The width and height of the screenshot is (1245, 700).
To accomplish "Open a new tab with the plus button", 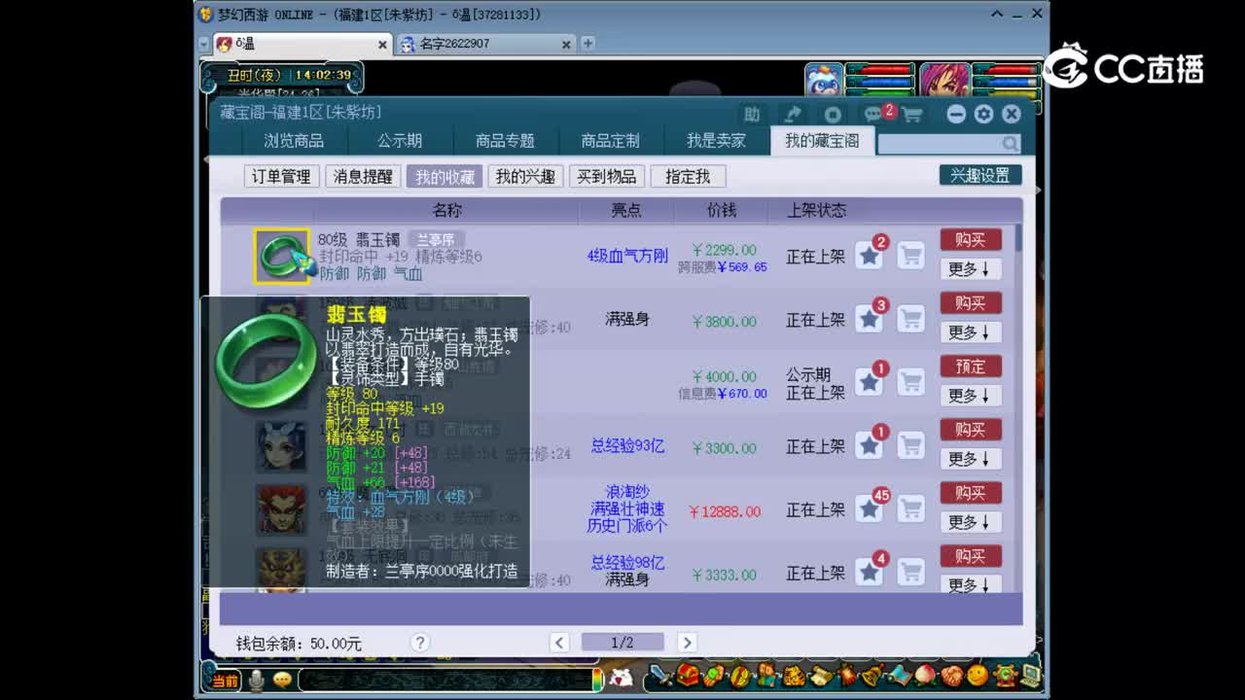I will pos(587,44).
